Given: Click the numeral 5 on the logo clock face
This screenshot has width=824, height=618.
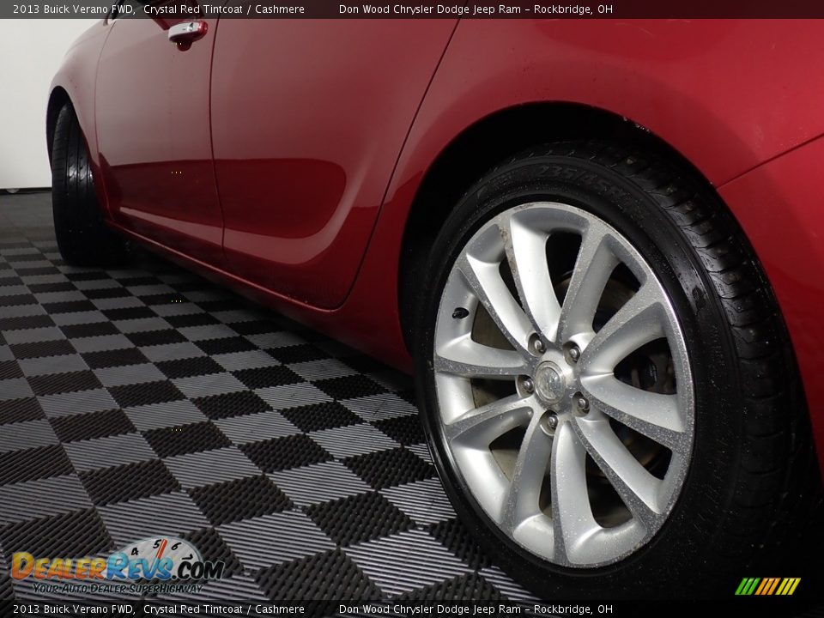Looking at the screenshot, I should pyautogui.click(x=156, y=544).
